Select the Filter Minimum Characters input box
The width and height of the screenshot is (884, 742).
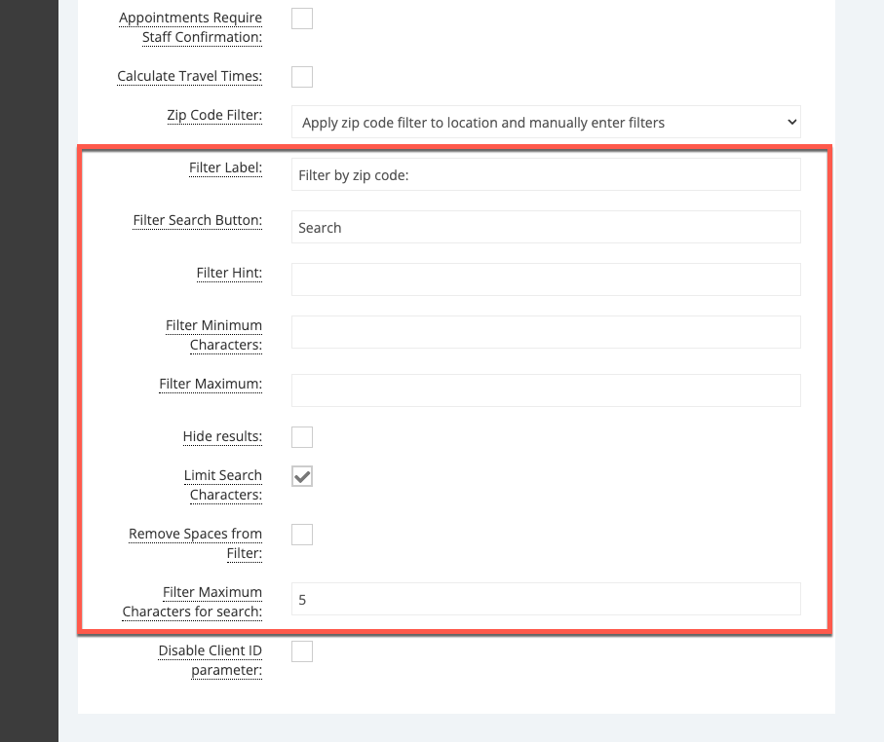pyautogui.click(x=546, y=332)
